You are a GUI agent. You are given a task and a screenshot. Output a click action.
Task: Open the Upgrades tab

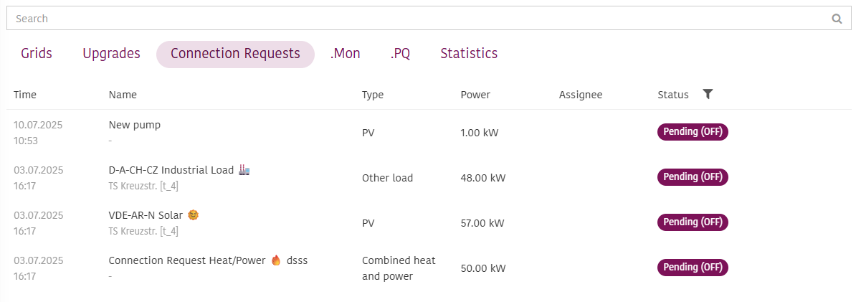[x=111, y=54]
